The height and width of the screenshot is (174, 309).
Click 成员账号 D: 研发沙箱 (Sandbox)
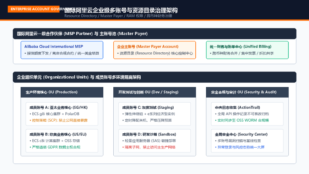[x=149, y=134]
